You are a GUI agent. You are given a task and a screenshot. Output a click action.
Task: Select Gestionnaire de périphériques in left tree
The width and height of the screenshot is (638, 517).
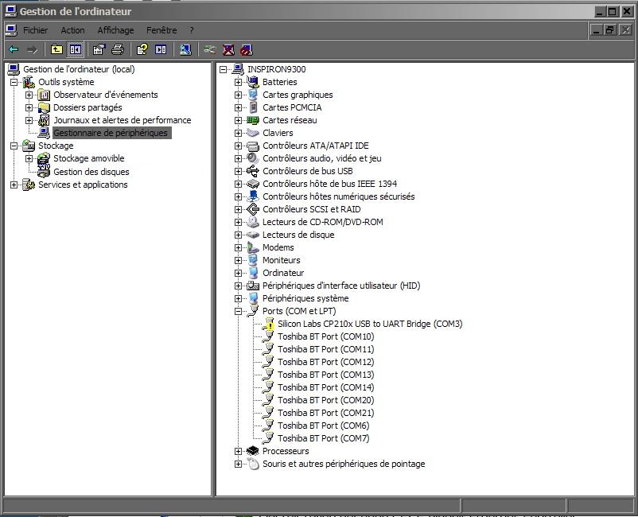pyautogui.click(x=111, y=133)
